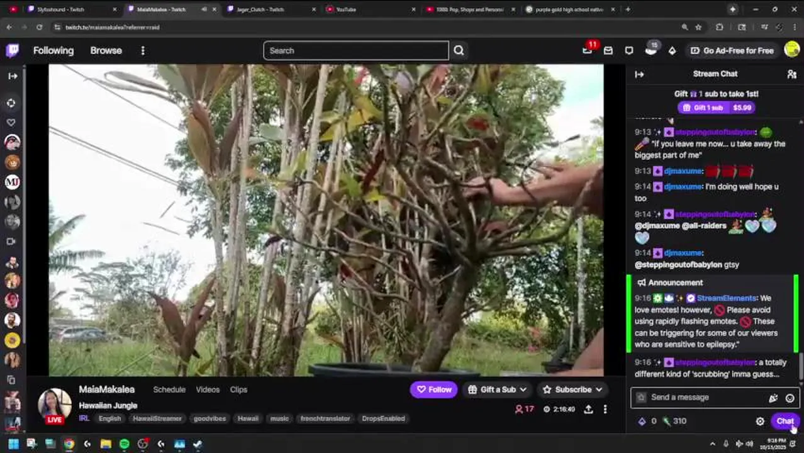804x453 pixels.
Task: Click the purple Chat send button
Action: [x=784, y=421]
